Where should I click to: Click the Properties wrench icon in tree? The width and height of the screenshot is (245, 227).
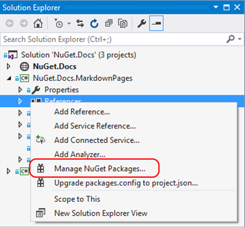coord(36,90)
